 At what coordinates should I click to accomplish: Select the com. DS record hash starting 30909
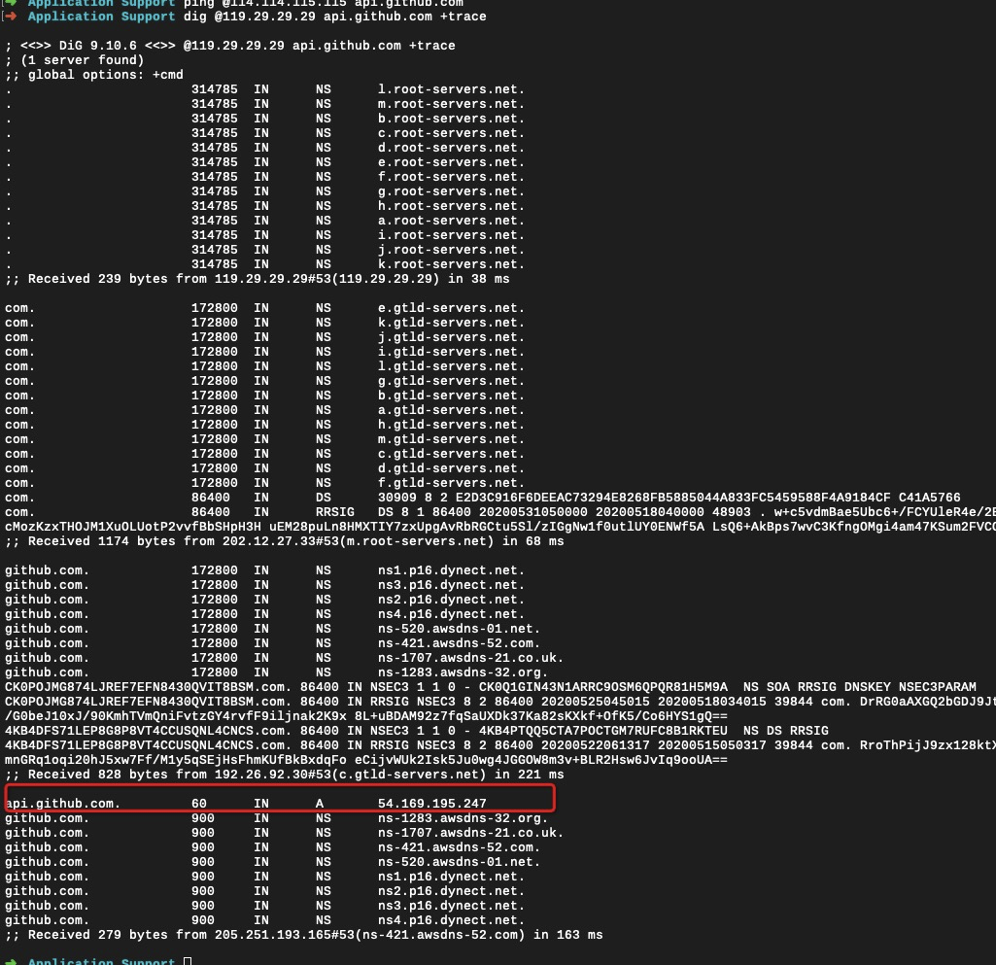[669, 499]
